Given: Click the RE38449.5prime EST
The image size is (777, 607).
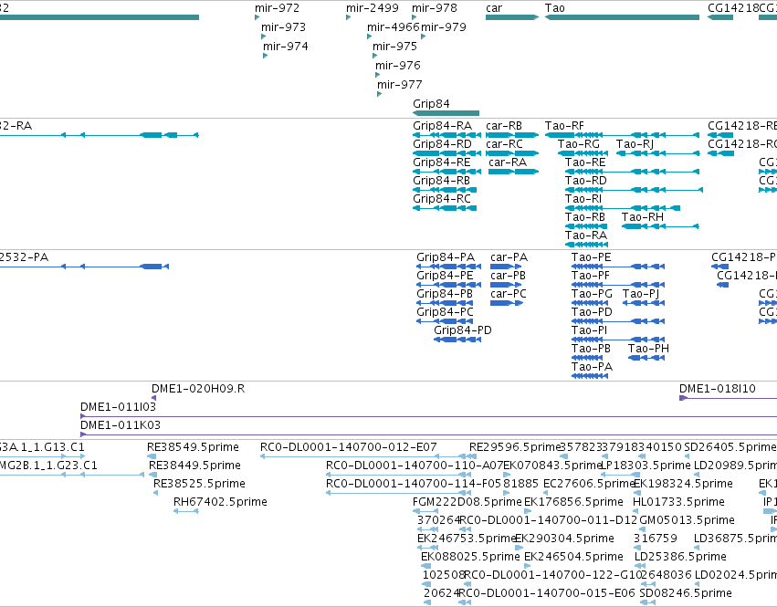Looking at the screenshot, I should (152, 475).
